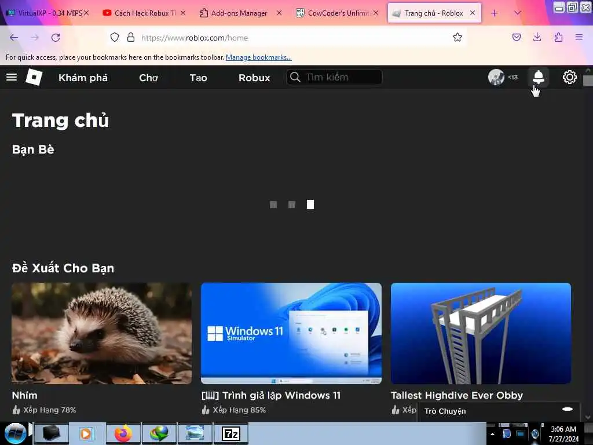Open the Internet Download Manager taskbar icon
Viewport: 593px width, 445px height.
159,433
